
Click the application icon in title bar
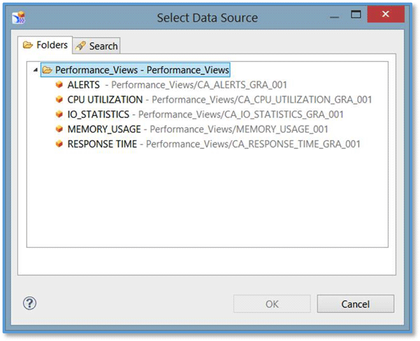click(18, 17)
